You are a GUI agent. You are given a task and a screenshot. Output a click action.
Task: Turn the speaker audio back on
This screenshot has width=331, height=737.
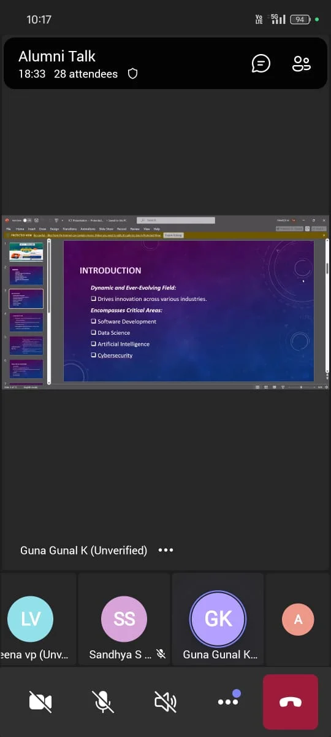pyautogui.click(x=165, y=702)
